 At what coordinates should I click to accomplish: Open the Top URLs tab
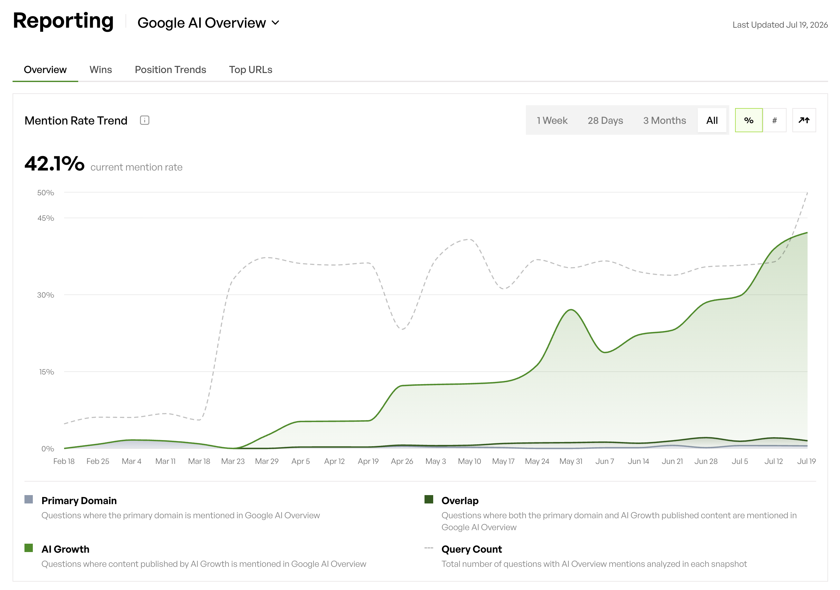(x=251, y=70)
